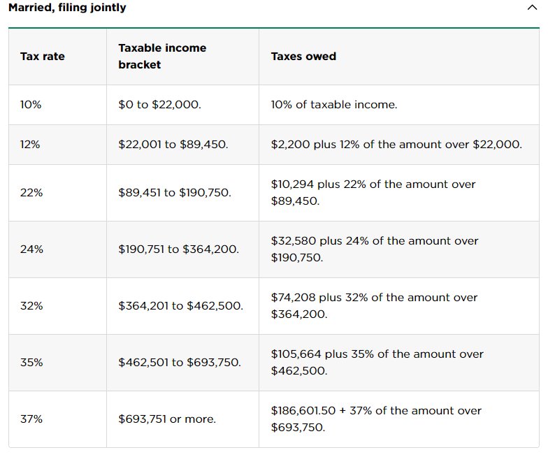Click the $190,751 to $364,200 bracket cell
The height and width of the screenshot is (457, 548).
tap(183, 249)
